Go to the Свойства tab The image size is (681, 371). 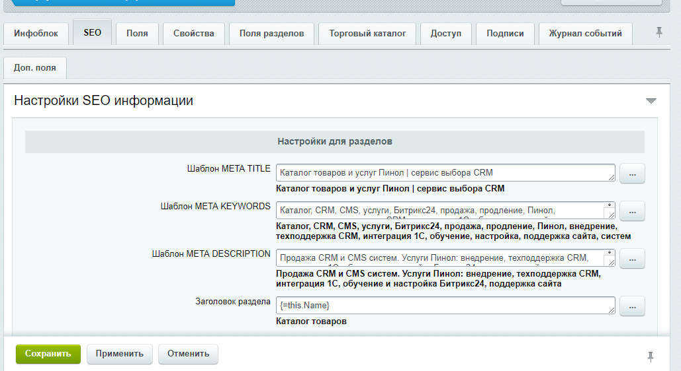point(194,33)
